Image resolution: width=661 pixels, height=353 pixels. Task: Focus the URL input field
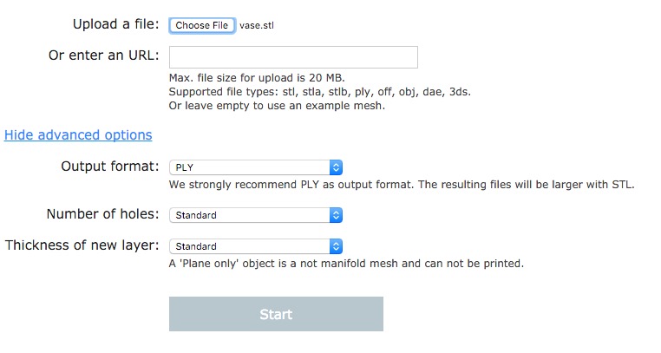point(293,57)
